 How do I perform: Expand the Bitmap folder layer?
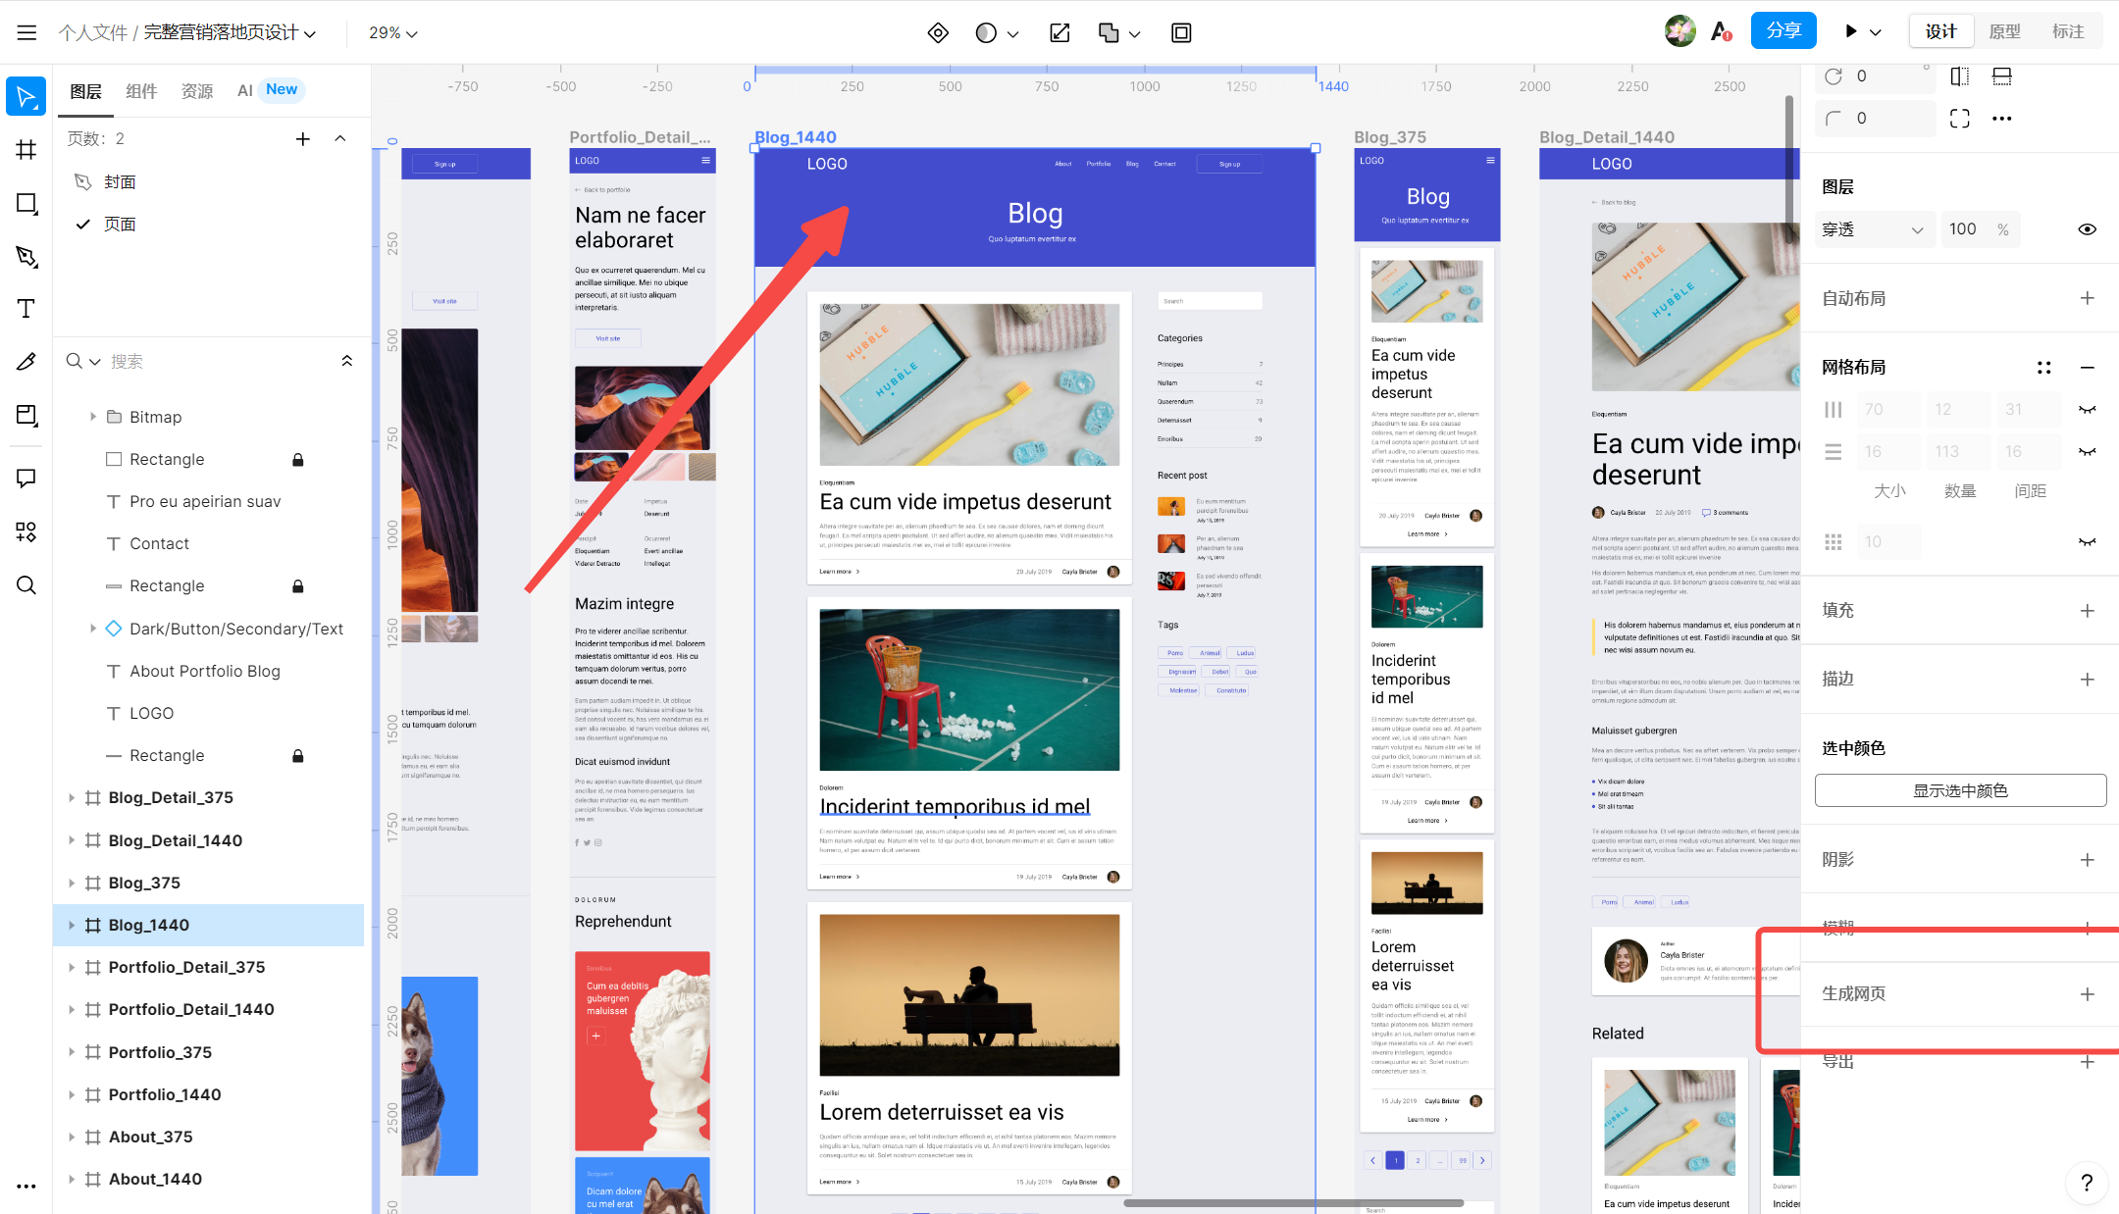coord(93,417)
